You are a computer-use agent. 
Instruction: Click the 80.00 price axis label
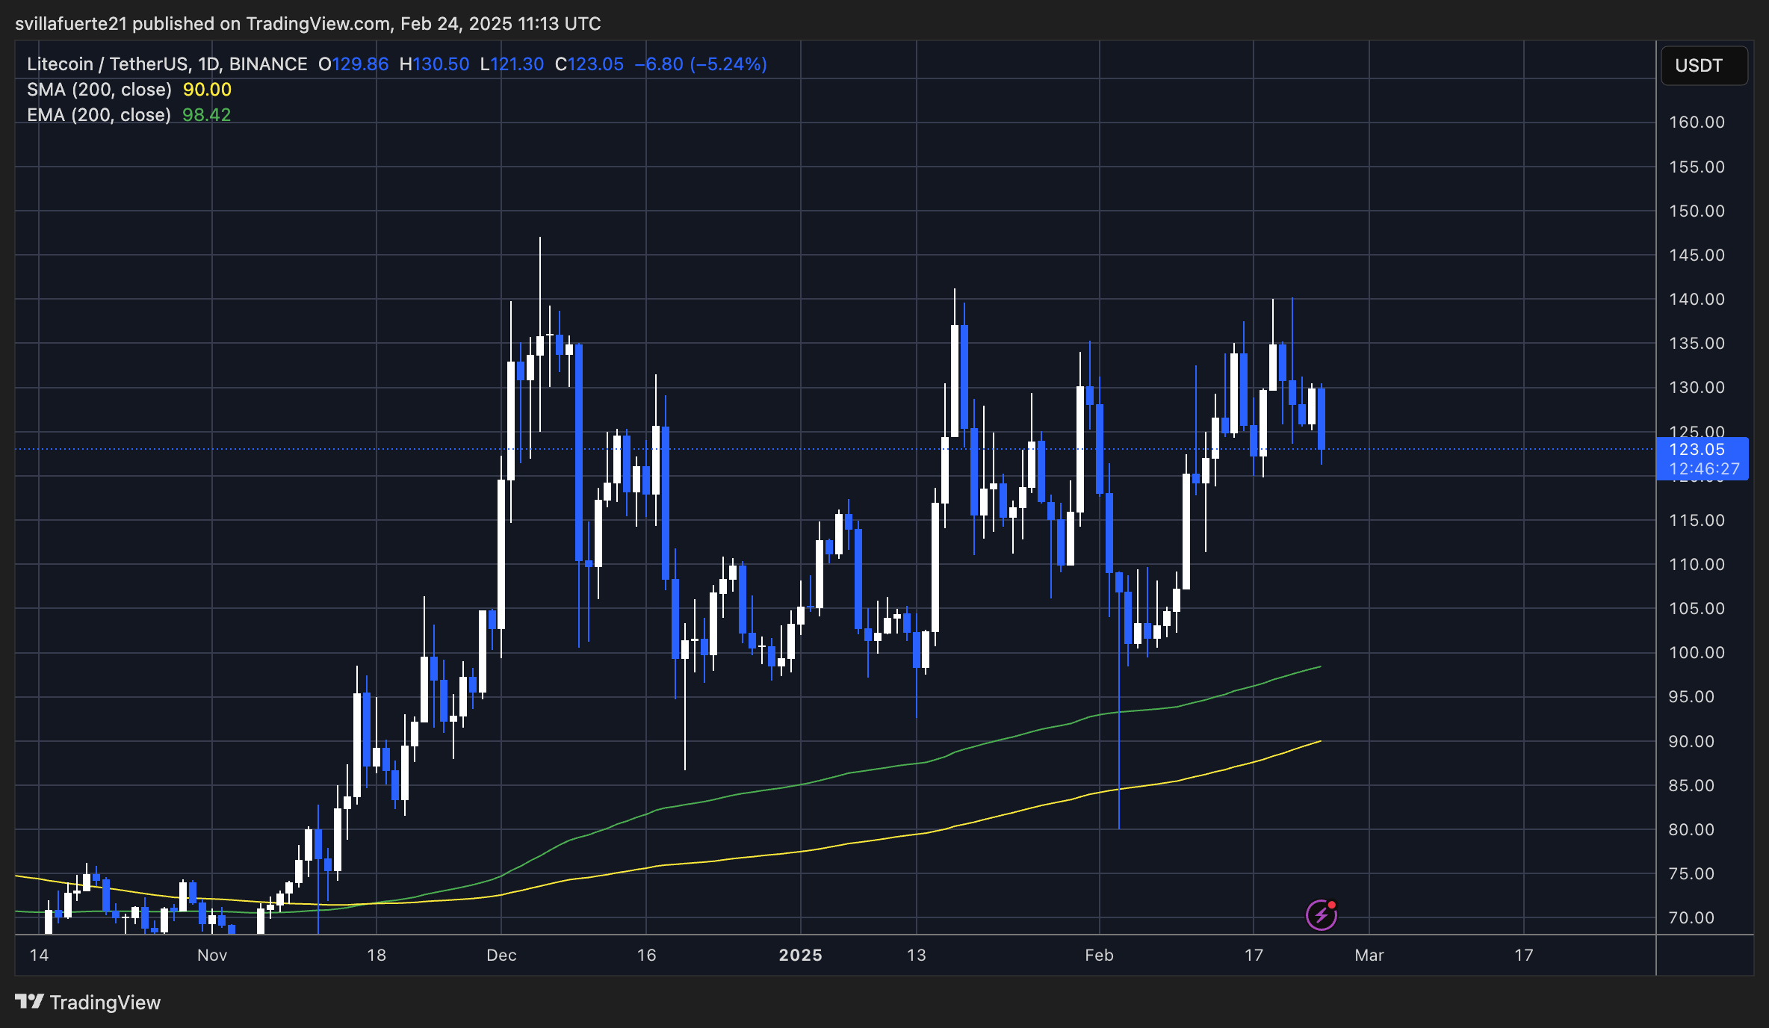(x=1691, y=829)
